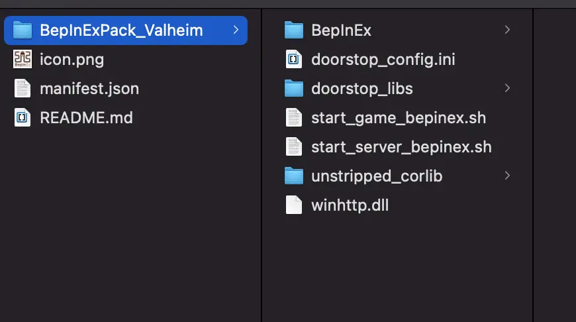This screenshot has height=322, width=576.
Task: Select the doorstop_config.ini file icon
Action: coord(294,59)
